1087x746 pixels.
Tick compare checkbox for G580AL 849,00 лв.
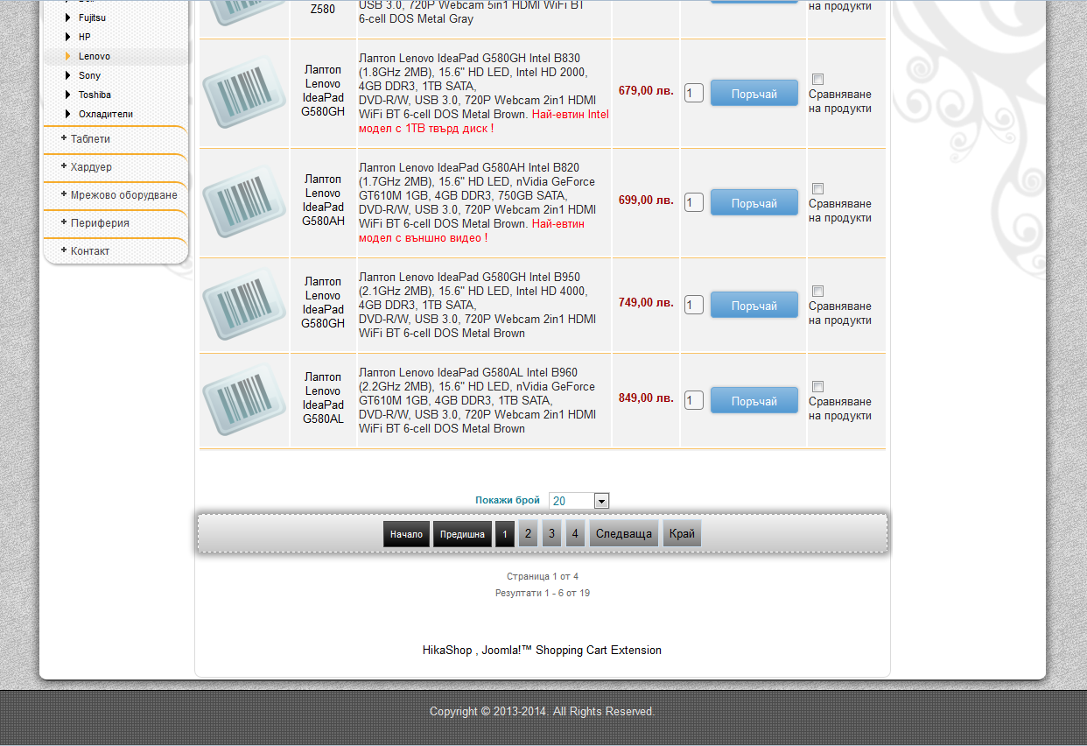(817, 386)
